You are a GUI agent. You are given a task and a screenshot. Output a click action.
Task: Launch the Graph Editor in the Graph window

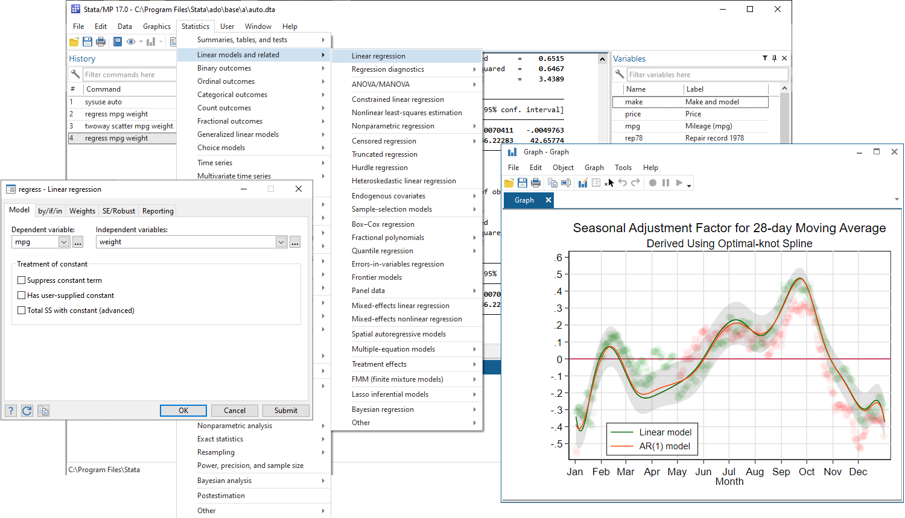point(583,183)
